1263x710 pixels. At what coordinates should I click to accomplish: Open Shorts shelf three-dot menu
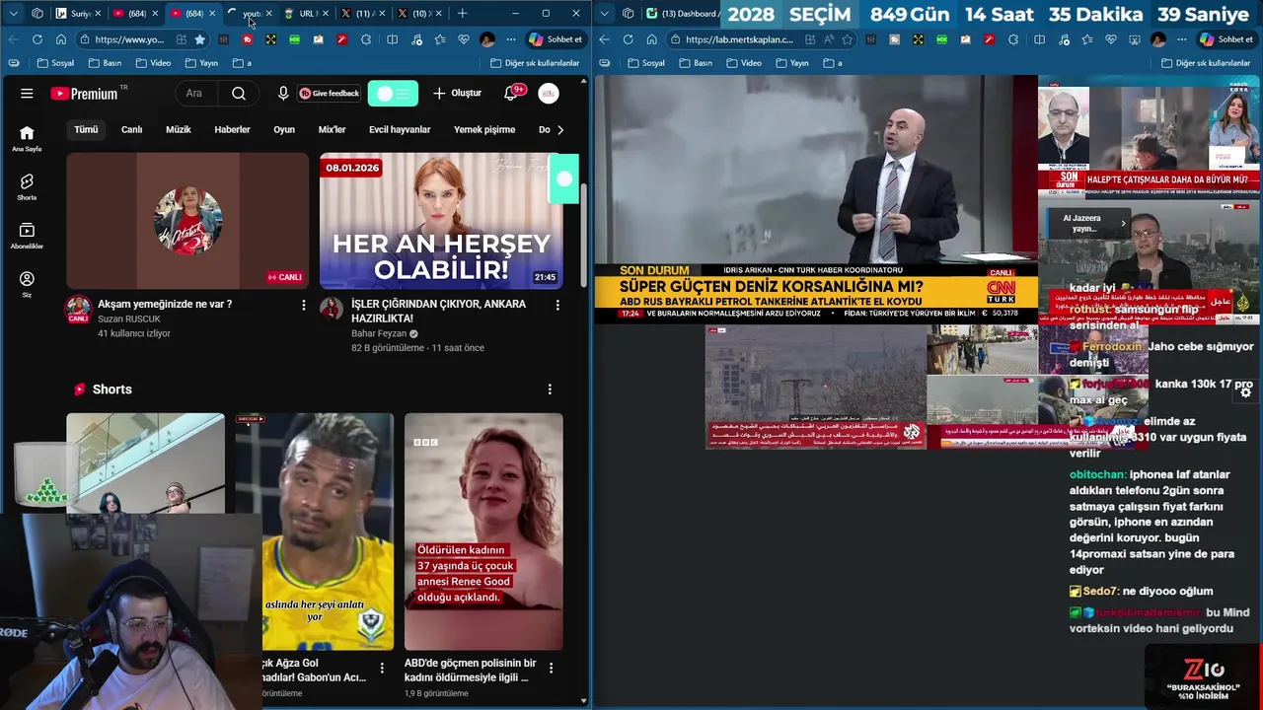(550, 390)
